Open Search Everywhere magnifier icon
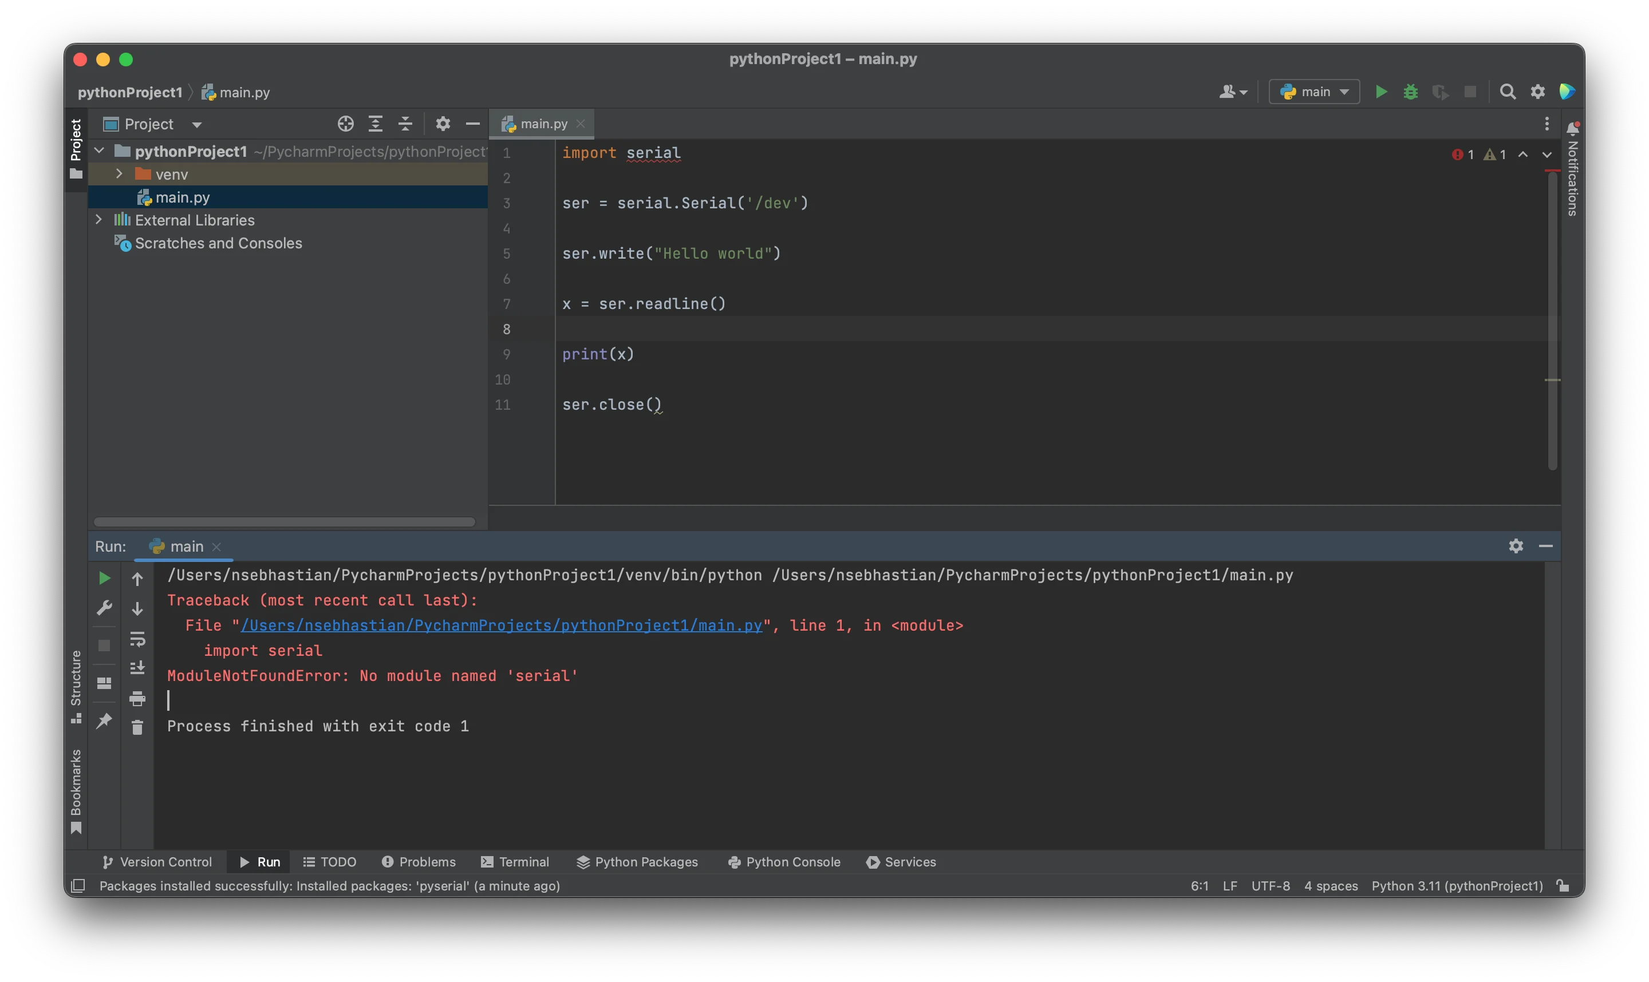 [x=1508, y=92]
